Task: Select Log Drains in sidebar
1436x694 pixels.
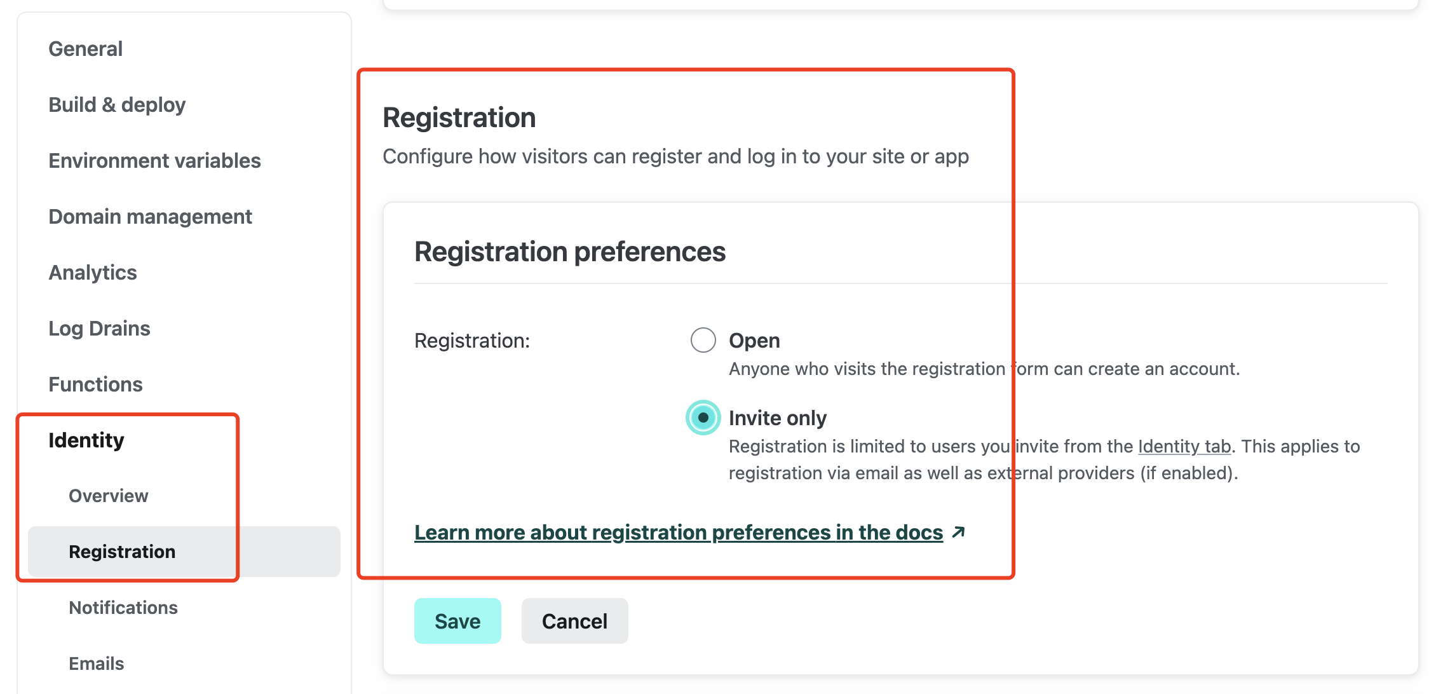Action: (x=99, y=329)
